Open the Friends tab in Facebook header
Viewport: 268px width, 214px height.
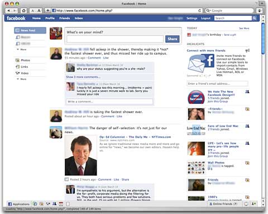tap(64, 18)
